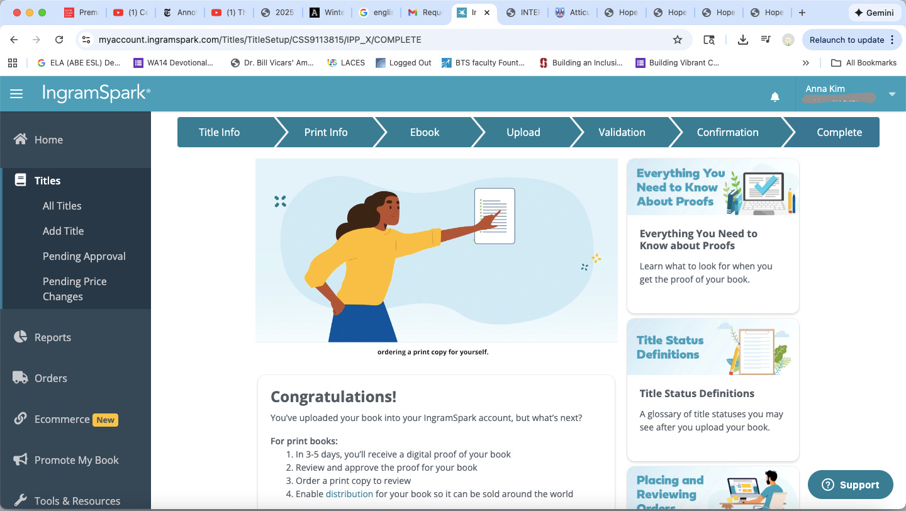Click the Tools wrench icon
The width and height of the screenshot is (906, 511).
pyautogui.click(x=21, y=501)
